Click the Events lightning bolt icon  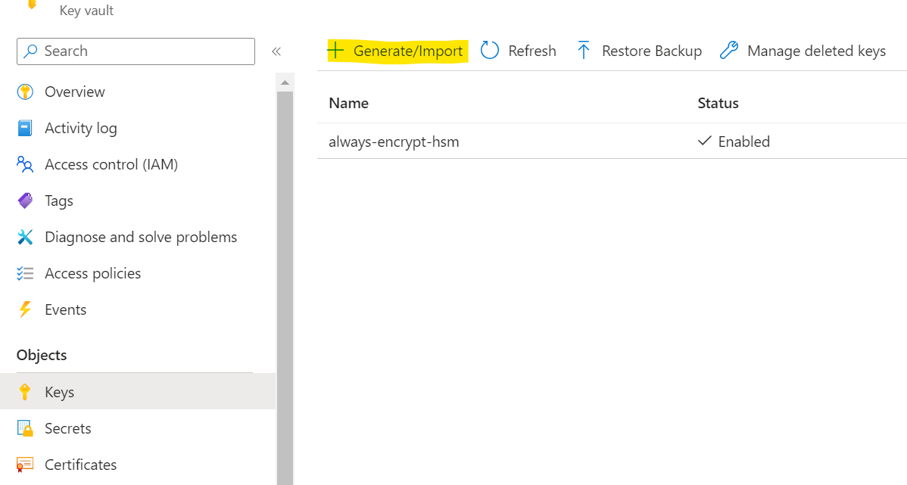click(25, 310)
